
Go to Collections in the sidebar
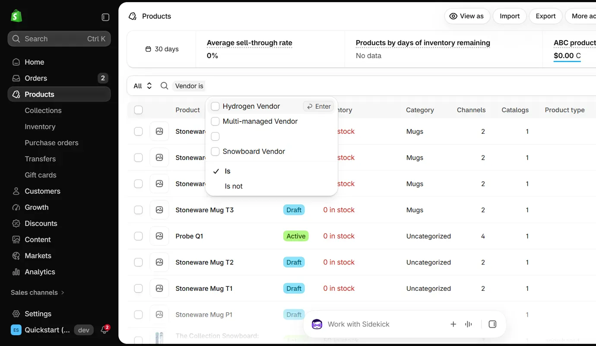pos(43,110)
